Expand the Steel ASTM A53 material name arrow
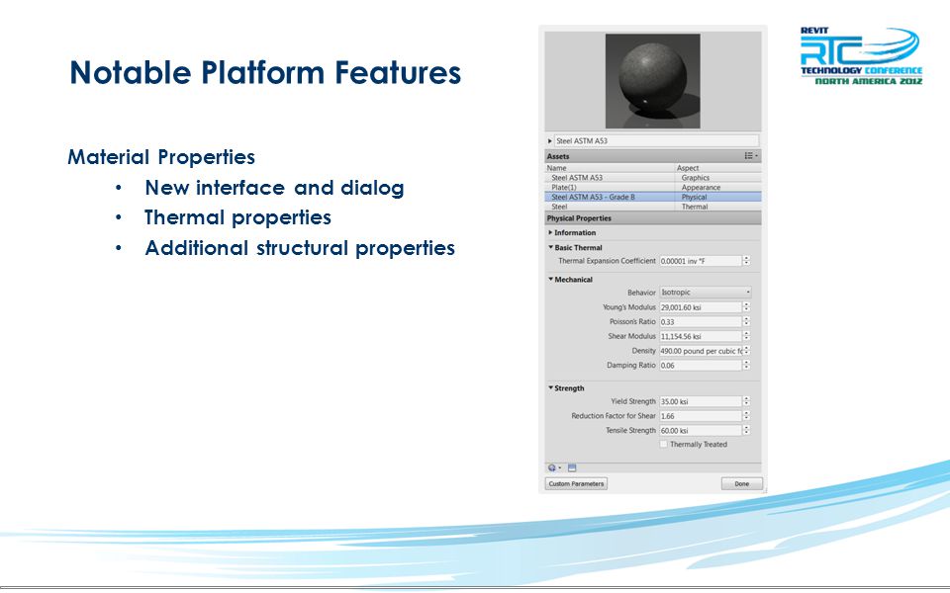Screen dimensions: 950x593 [549, 141]
